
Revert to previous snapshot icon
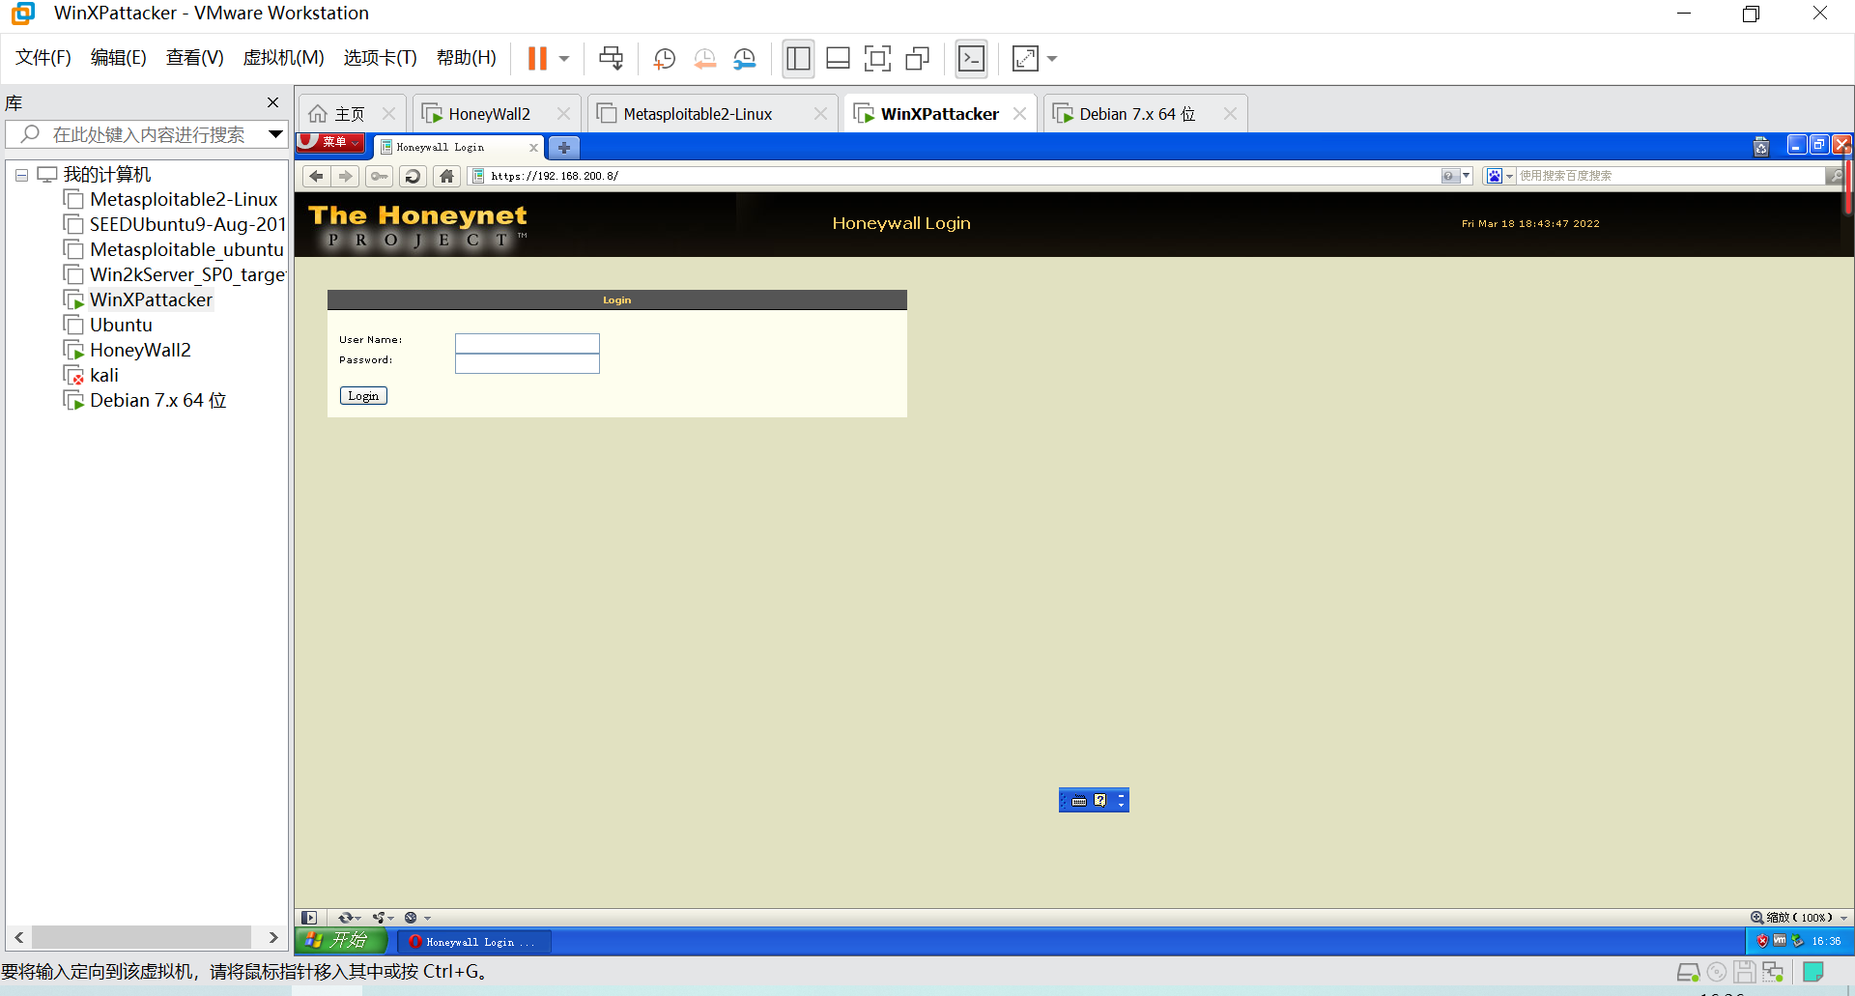(x=704, y=59)
